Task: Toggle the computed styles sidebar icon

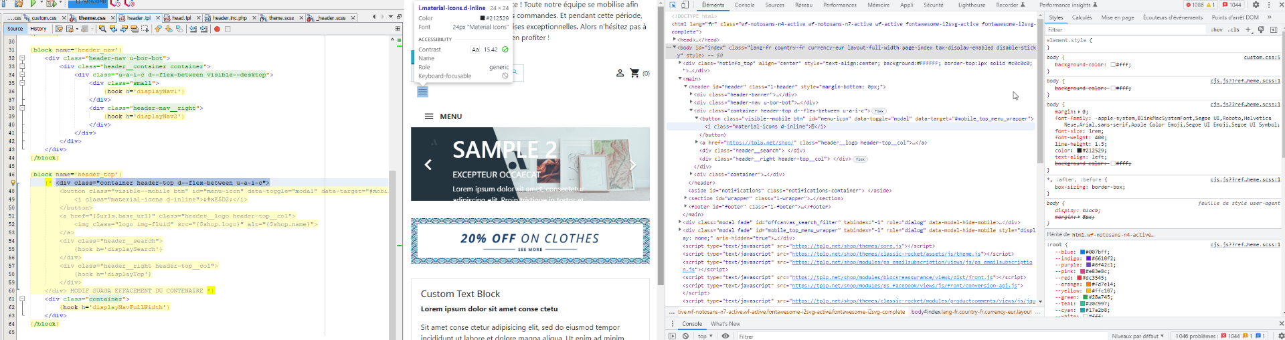Action: click(x=1274, y=29)
